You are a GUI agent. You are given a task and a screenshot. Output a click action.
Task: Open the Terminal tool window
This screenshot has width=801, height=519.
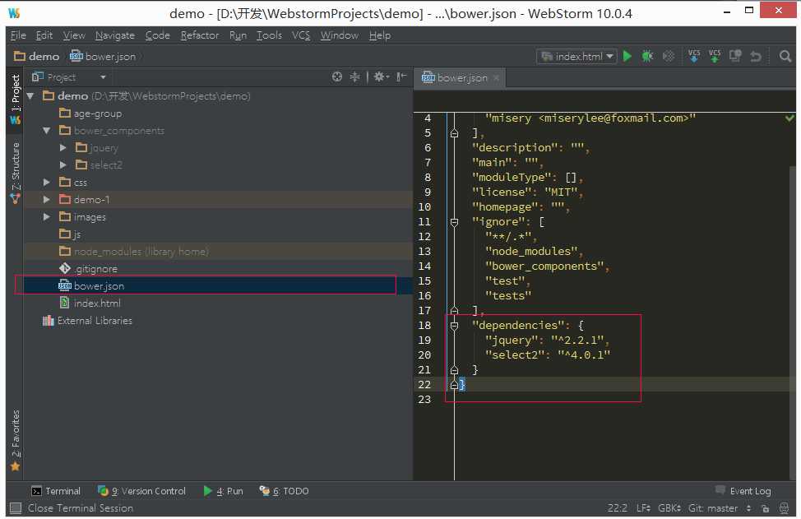(56, 491)
